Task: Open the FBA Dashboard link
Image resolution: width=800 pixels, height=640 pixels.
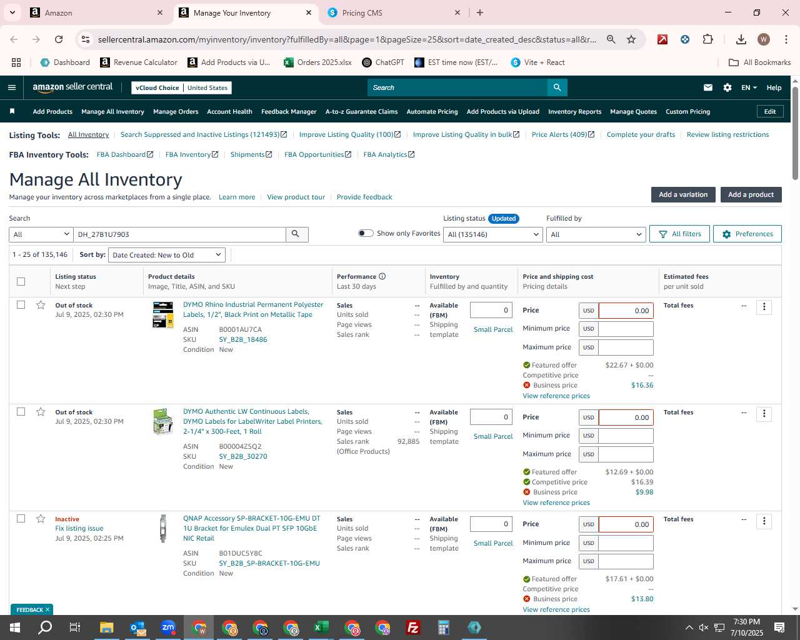Action: (124, 154)
